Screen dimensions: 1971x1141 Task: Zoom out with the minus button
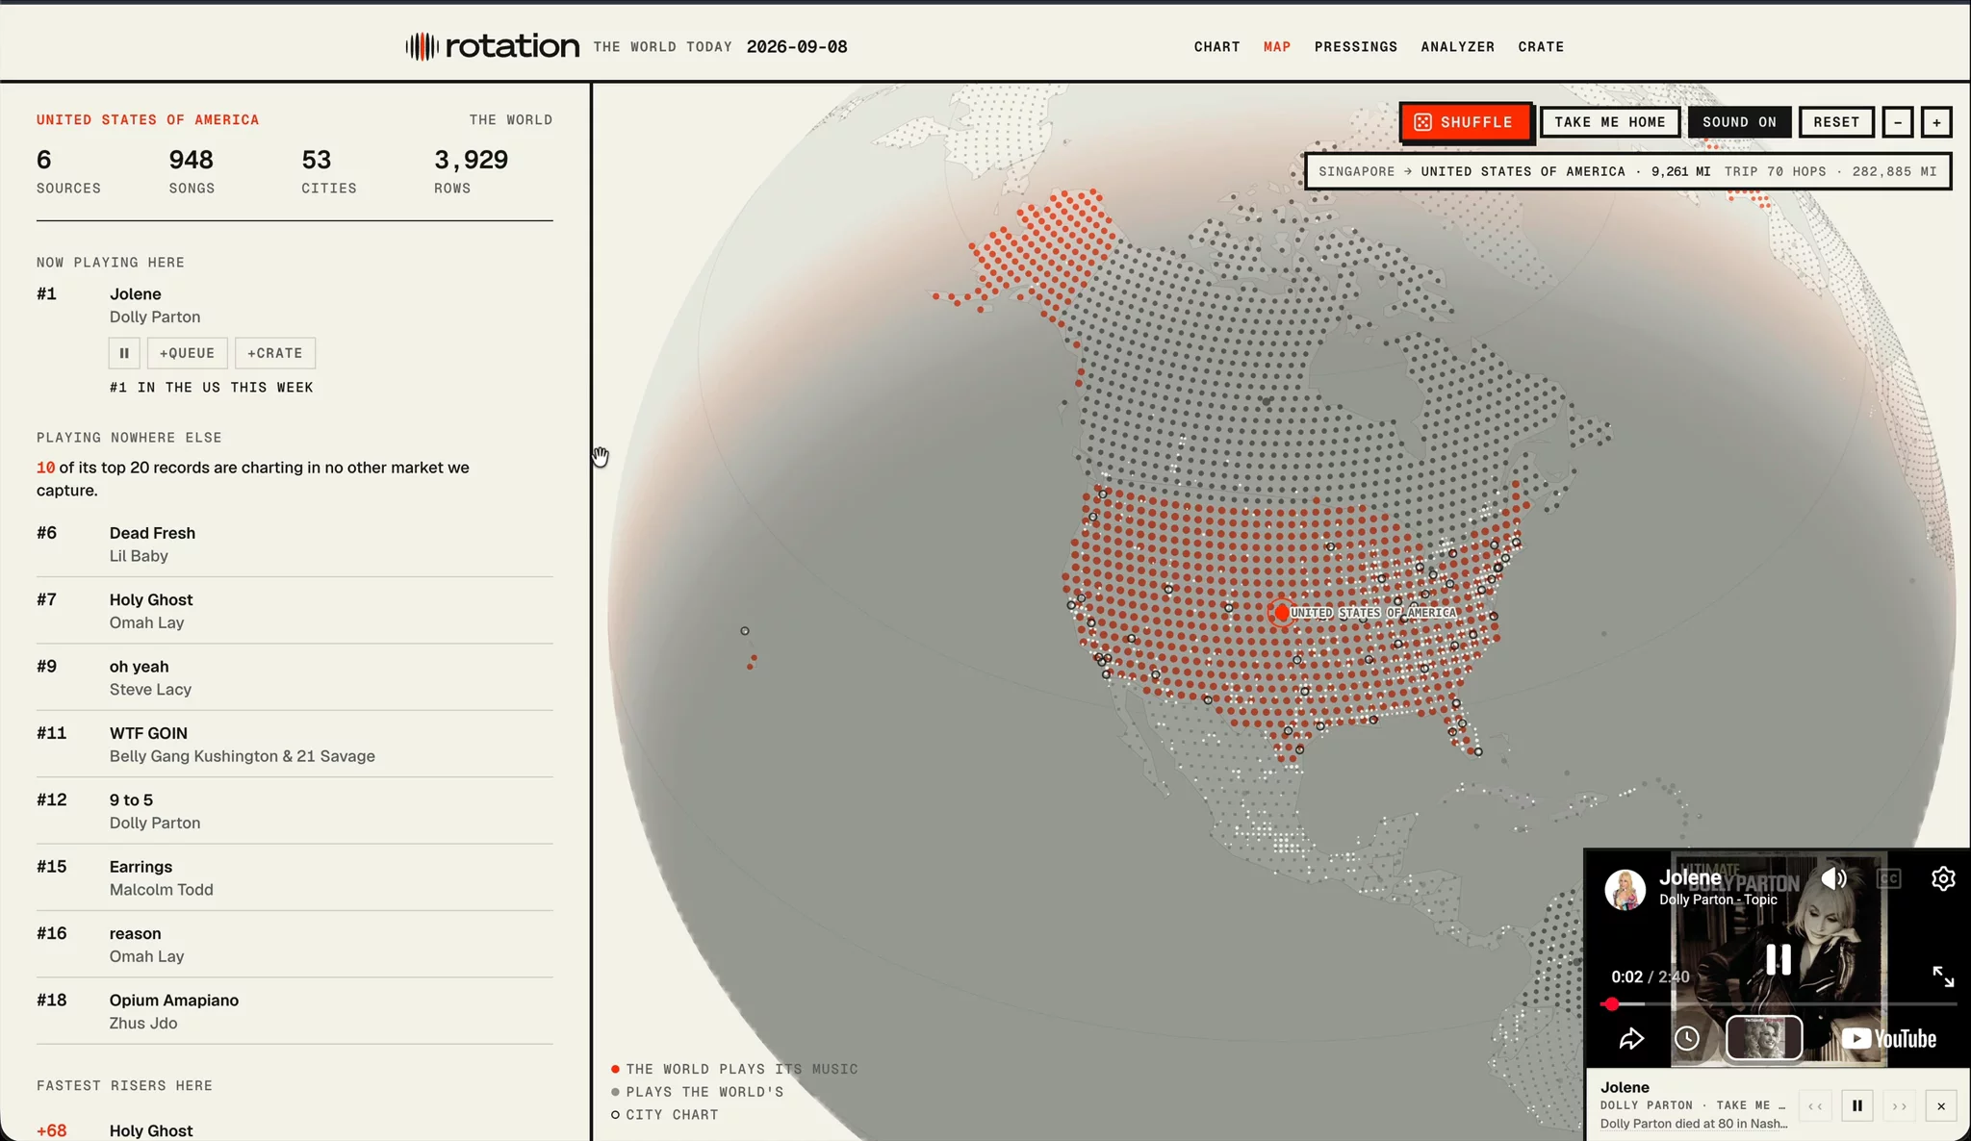tap(1897, 122)
